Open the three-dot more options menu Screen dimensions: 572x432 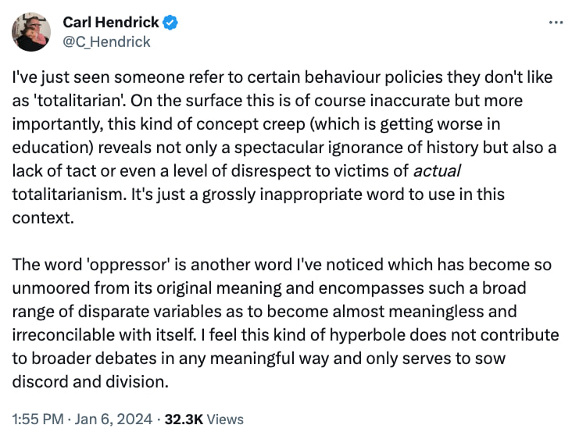coord(556,22)
